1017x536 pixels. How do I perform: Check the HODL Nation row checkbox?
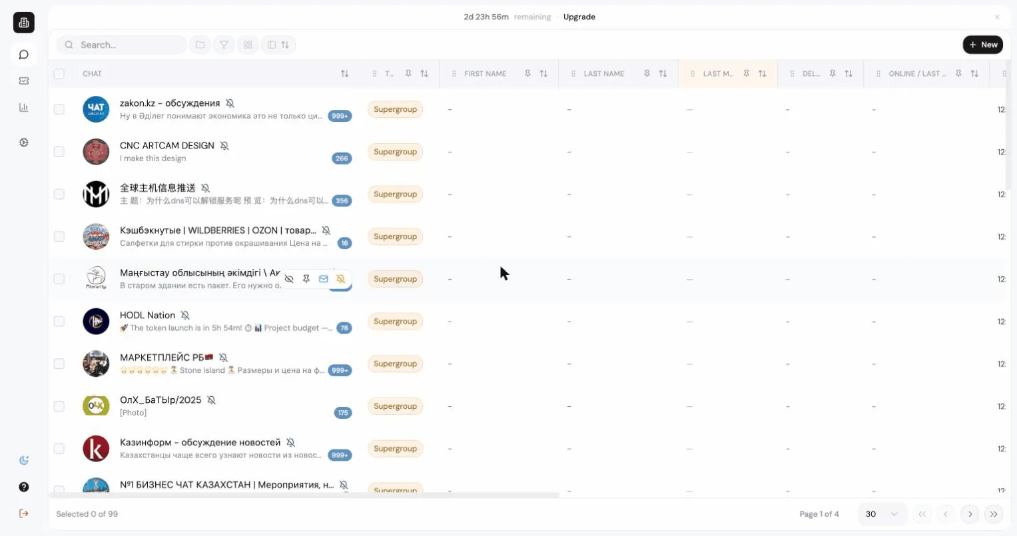click(59, 322)
